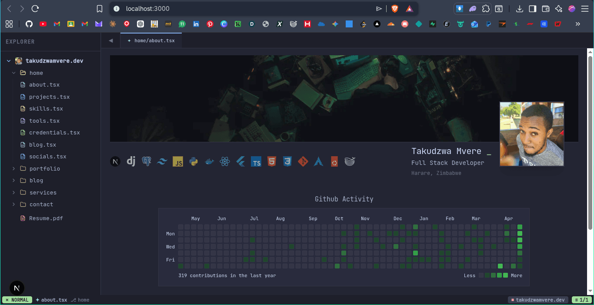
Task: Open the YouTube bookmark
Action: click(43, 24)
